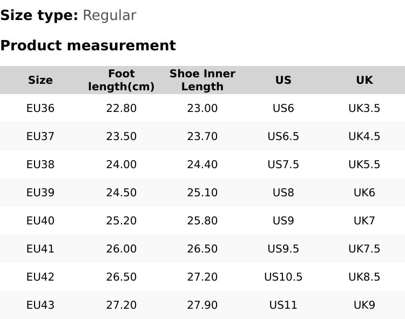Click the Foot length(cm) column header
The height and width of the screenshot is (319, 405).
(x=122, y=80)
